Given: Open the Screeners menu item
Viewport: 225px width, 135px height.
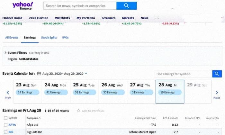Looking at the screenshot, I should tap(109, 18).
